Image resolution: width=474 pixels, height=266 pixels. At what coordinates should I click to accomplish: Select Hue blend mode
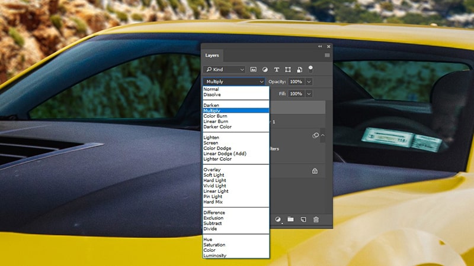coord(236,240)
